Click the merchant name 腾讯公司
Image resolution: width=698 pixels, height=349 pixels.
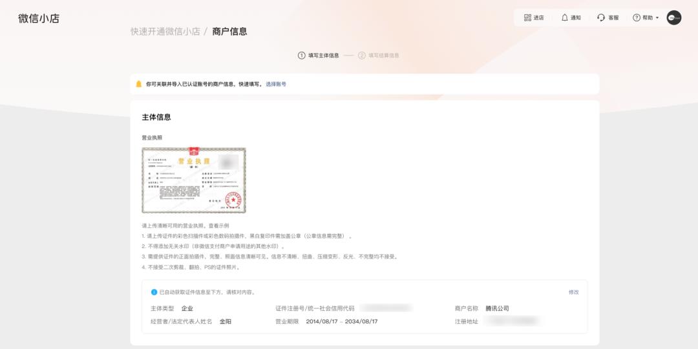pos(497,308)
